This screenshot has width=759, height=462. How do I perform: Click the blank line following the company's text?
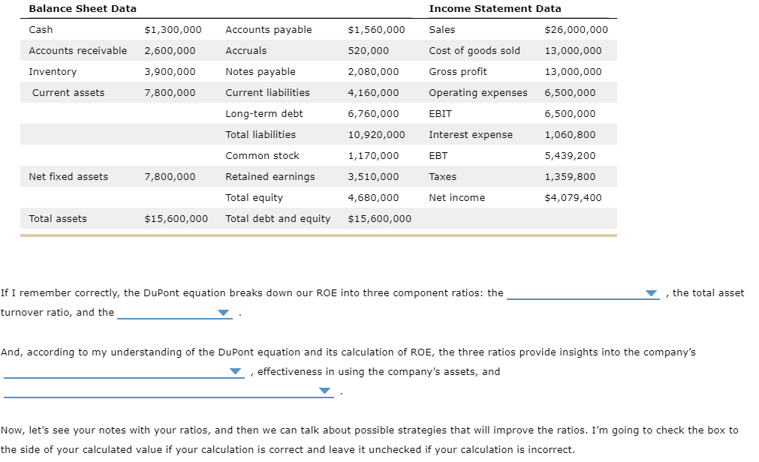tap(120, 372)
